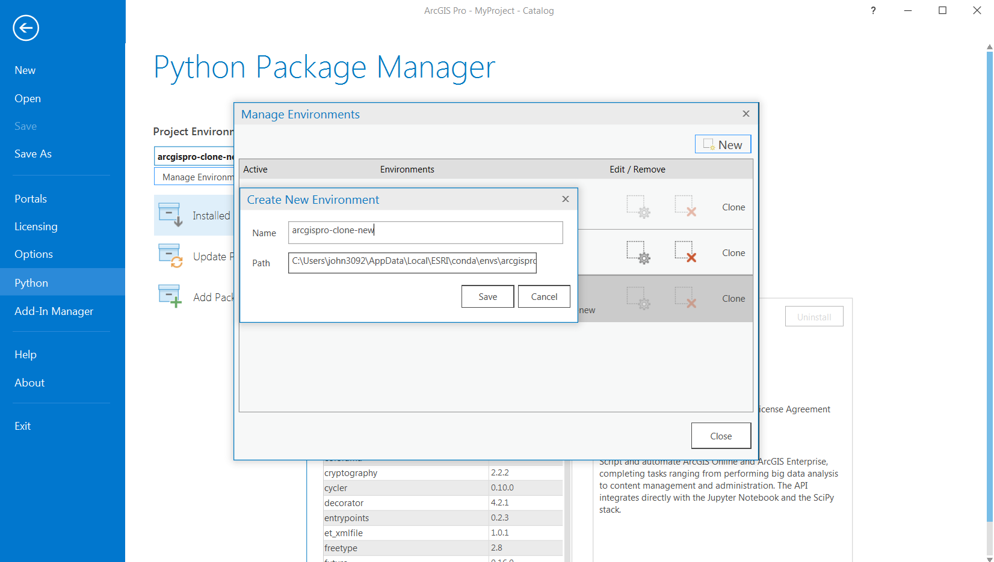Open the About page
994x562 pixels.
tap(29, 383)
